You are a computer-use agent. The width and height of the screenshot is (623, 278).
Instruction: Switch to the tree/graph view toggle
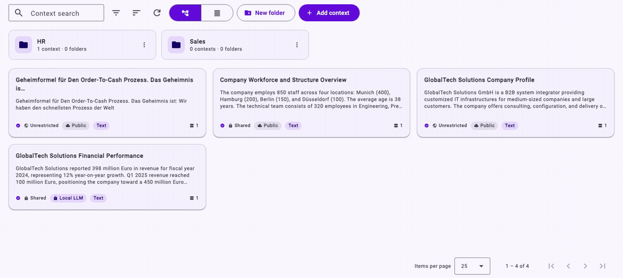tap(185, 12)
